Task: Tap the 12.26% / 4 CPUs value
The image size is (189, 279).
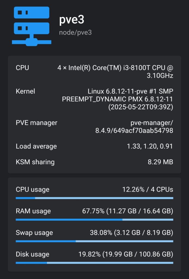Action: click(148, 190)
